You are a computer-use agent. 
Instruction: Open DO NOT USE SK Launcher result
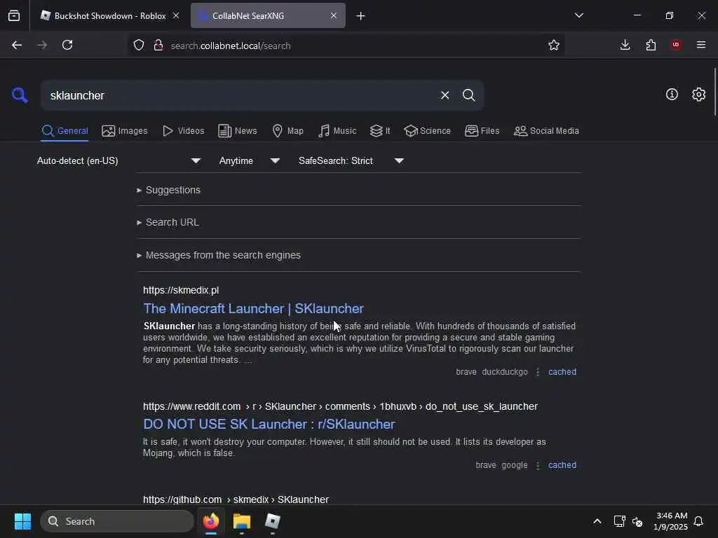(269, 424)
